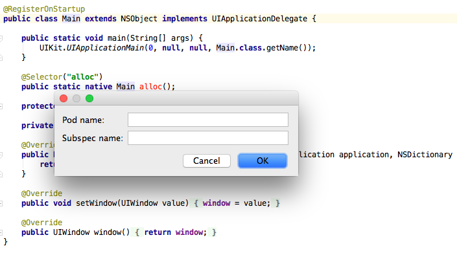Confirm the dialog with OK

[263, 161]
